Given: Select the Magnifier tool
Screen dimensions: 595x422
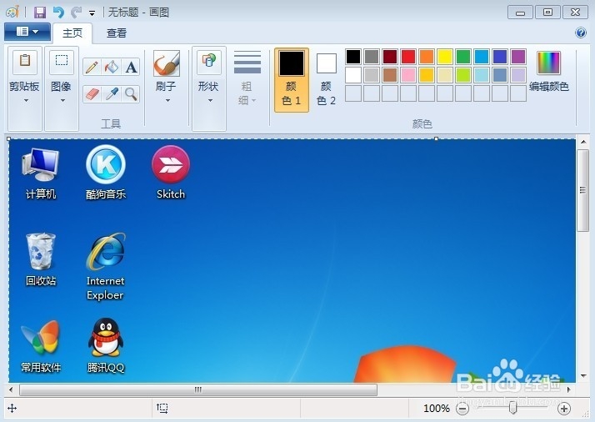Looking at the screenshot, I should (x=132, y=93).
